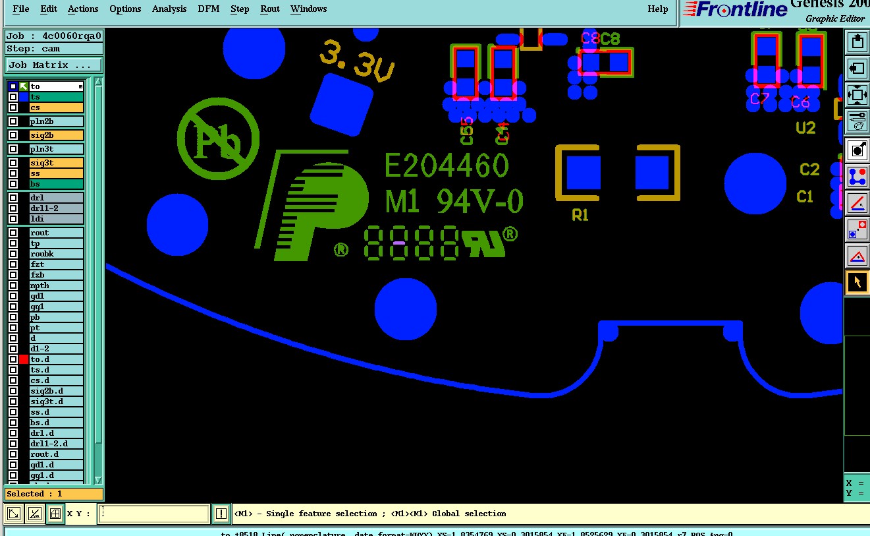The height and width of the screenshot is (536, 870).
Task: Select the 'sig2b.d' layer name
Action: [x=56, y=391]
